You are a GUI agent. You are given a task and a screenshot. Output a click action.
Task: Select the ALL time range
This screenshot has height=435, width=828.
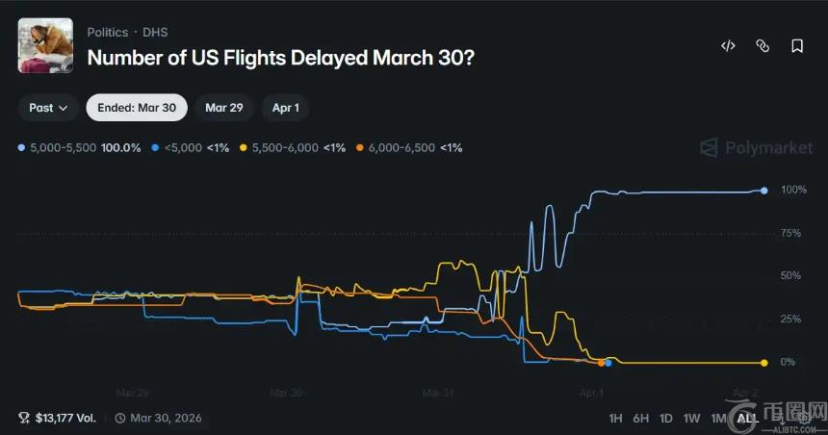(745, 418)
